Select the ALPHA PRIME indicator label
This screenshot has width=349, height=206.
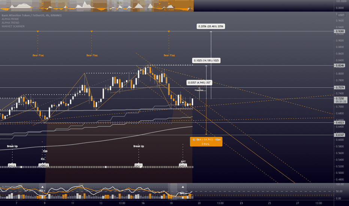click(x=10, y=19)
